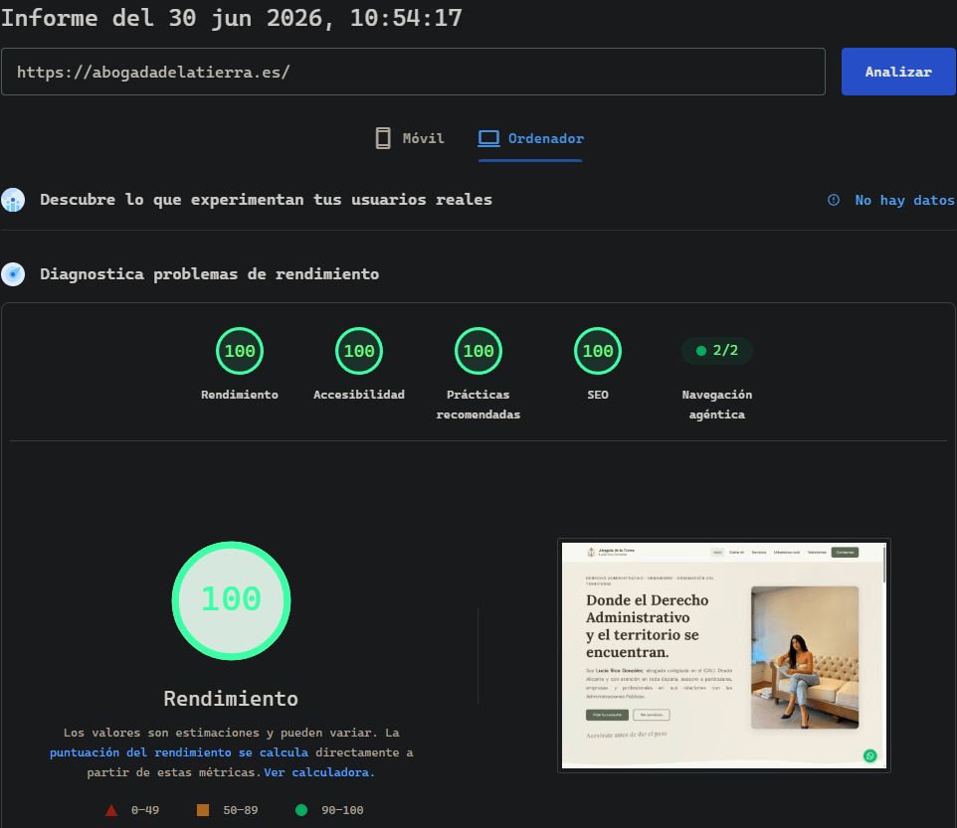The height and width of the screenshot is (828, 957).
Task: Click the large Rendimiento title text
Action: tap(231, 699)
